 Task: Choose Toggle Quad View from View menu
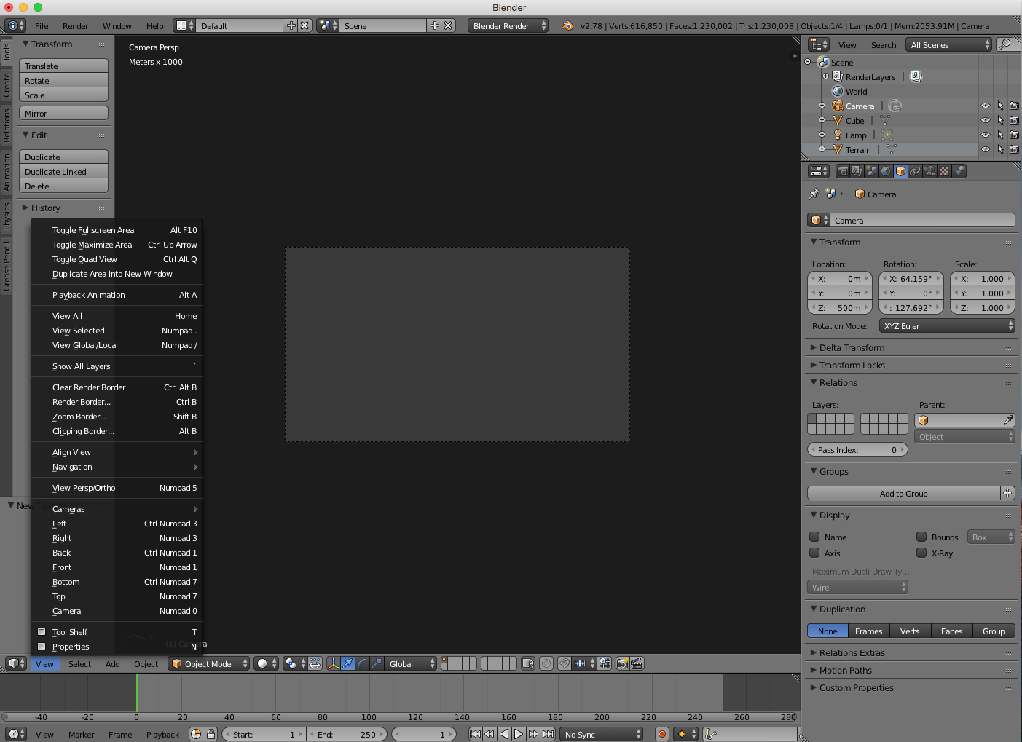pos(116,259)
